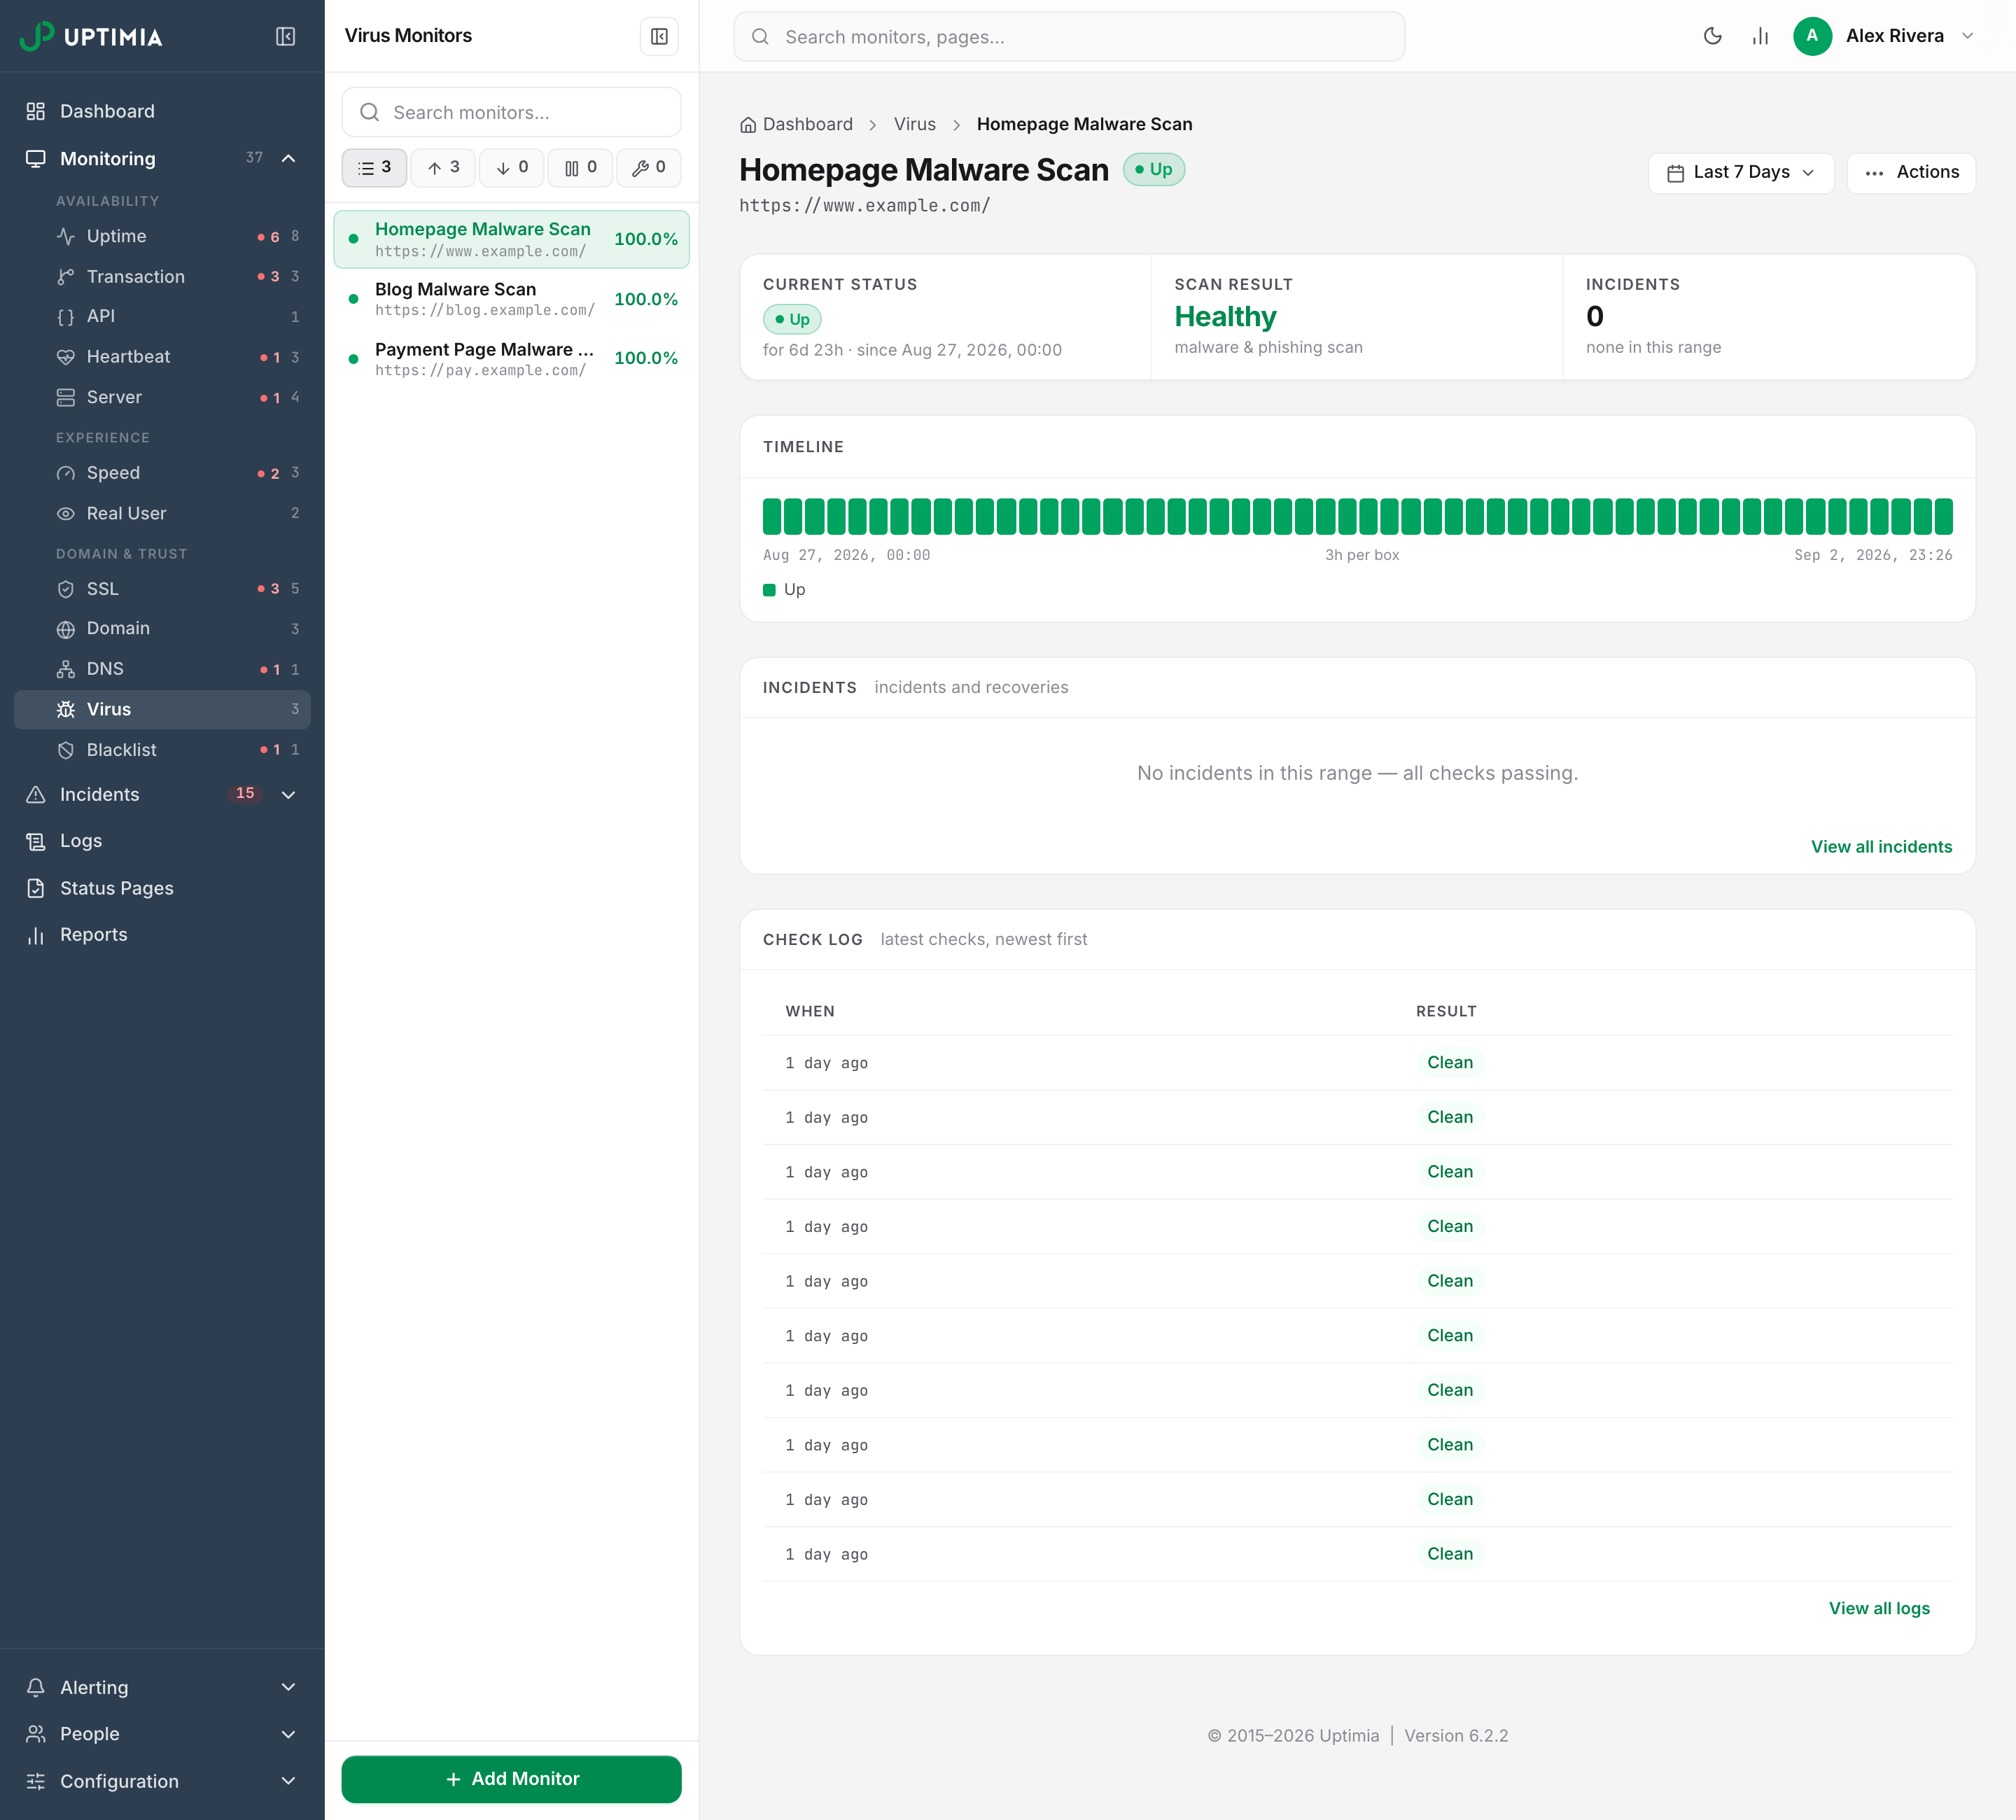Select Blog Malware Scan monitor

511,299
